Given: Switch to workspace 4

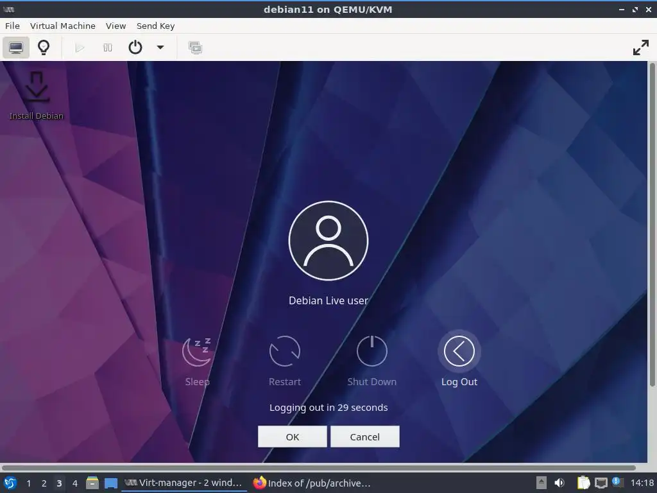Looking at the screenshot, I should click(74, 483).
